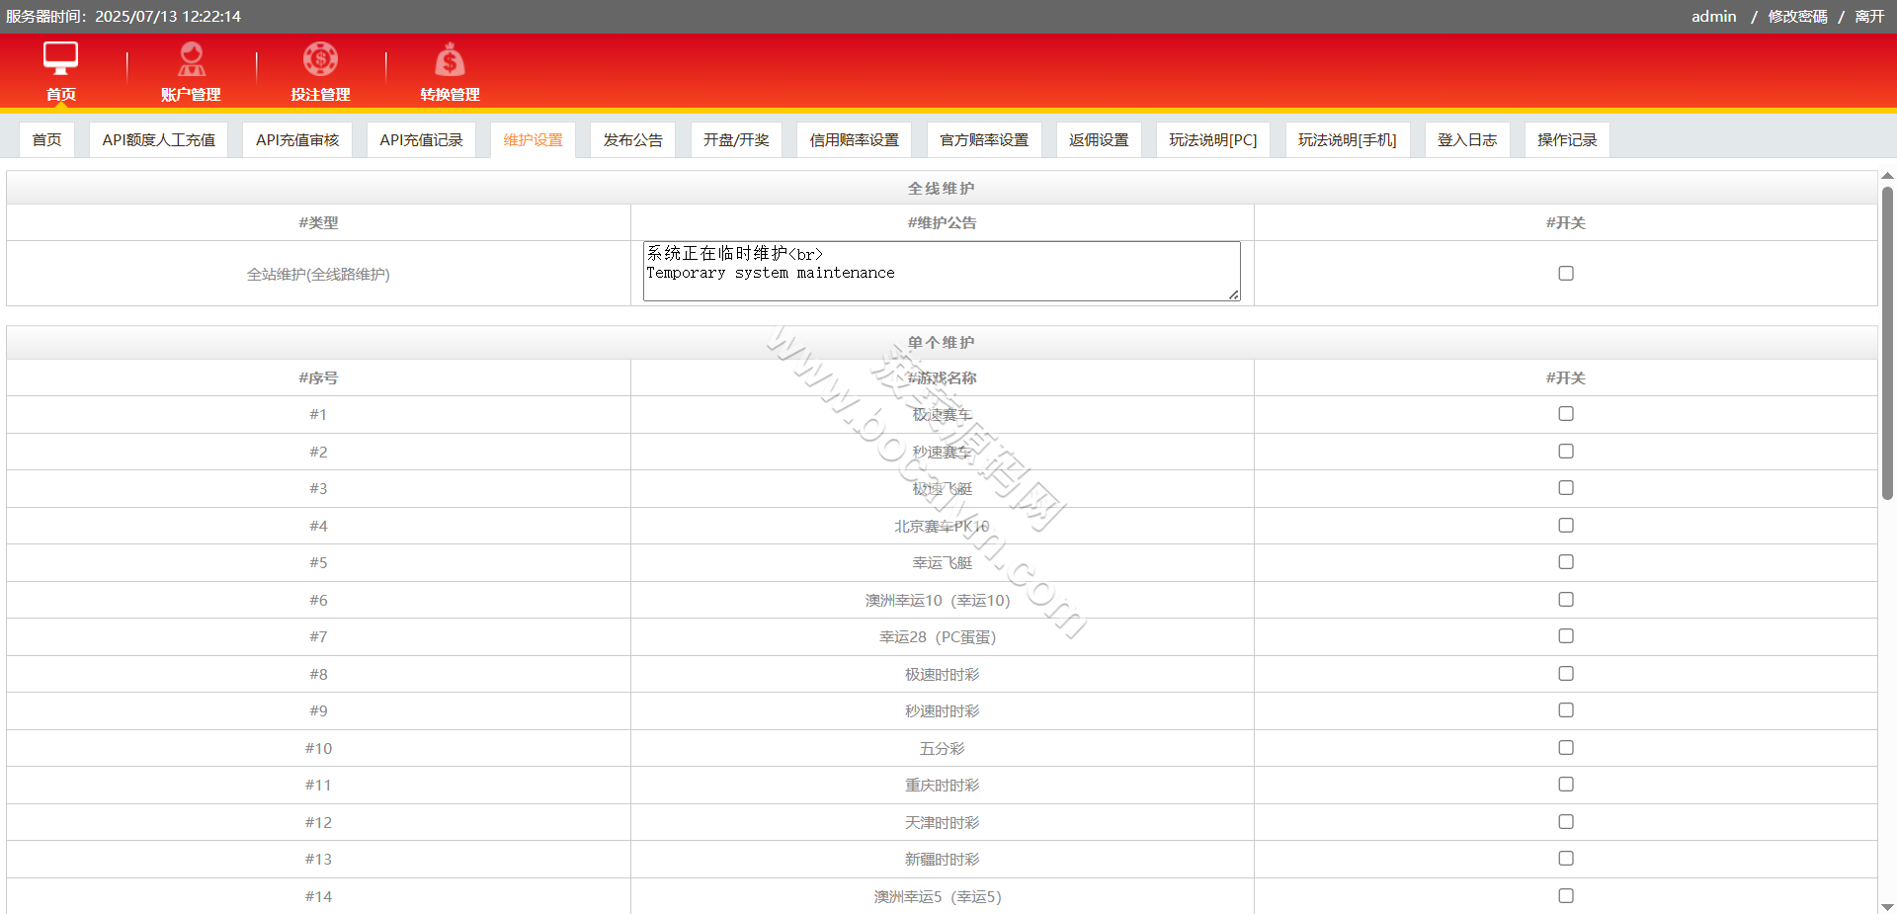The height and width of the screenshot is (914, 1897).
Task: Select the 维护设置 tab
Action: 533,140
